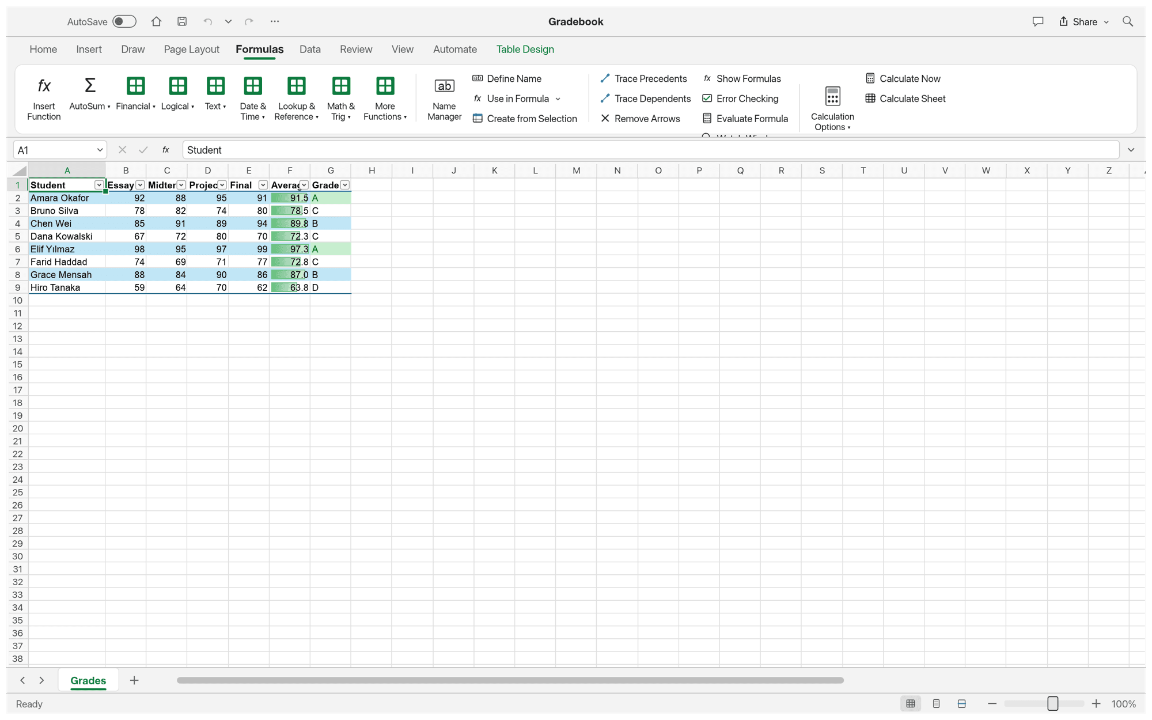This screenshot has width=1152, height=720.
Task: Open the Name Manager
Action: pyautogui.click(x=444, y=98)
